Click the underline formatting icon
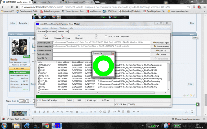 point(43,112)
